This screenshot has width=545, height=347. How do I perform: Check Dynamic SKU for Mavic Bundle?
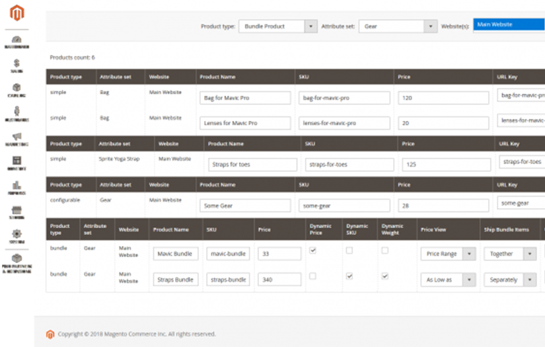point(349,251)
